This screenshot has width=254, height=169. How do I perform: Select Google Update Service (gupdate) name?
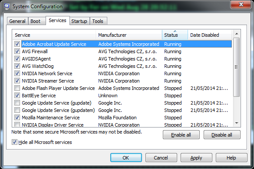[x=56, y=103]
